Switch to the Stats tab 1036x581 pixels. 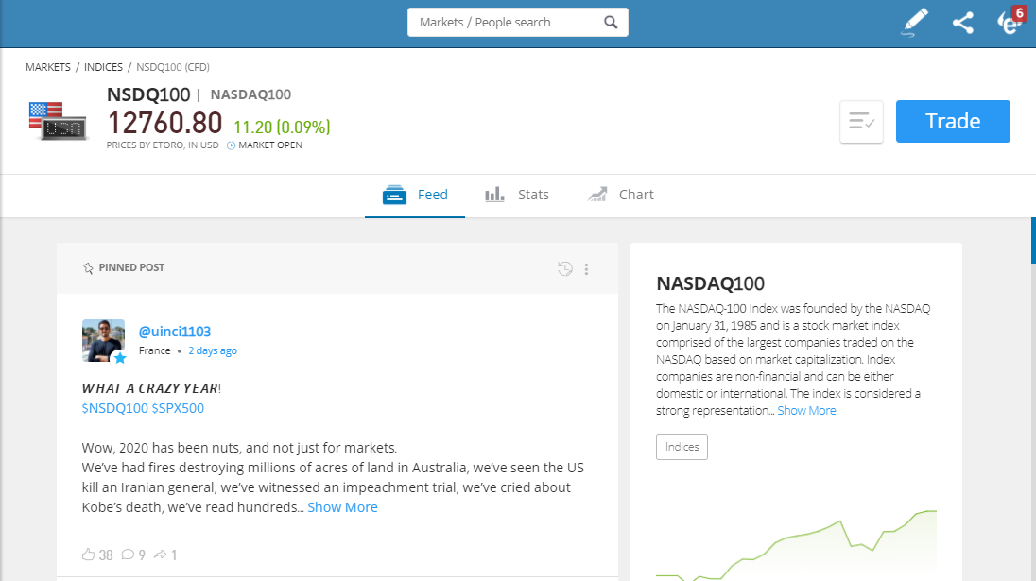coord(517,195)
